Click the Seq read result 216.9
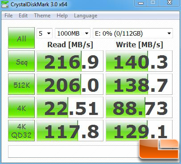The height and width of the screenshot is (164, 181). click(70, 61)
